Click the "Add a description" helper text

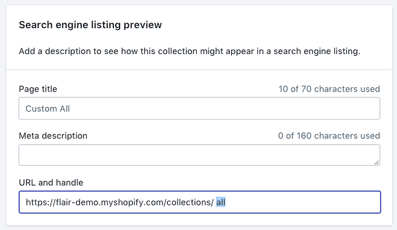[189, 51]
